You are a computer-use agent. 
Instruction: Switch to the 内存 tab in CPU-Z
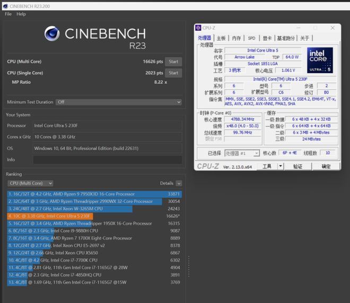coord(236,38)
